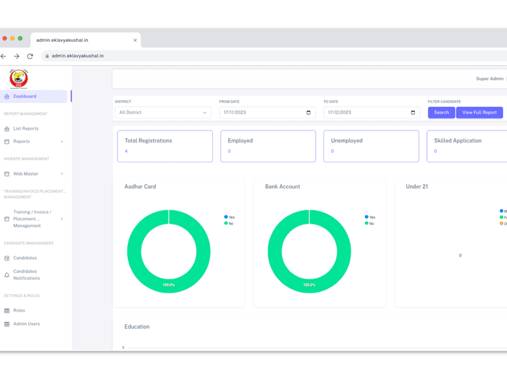Open the From Date calendar picker icon
Screen dimensions: 507x380
(x=309, y=113)
